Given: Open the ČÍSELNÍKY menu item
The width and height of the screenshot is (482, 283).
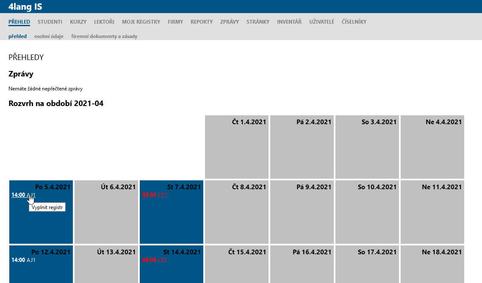Looking at the screenshot, I should coord(354,22).
